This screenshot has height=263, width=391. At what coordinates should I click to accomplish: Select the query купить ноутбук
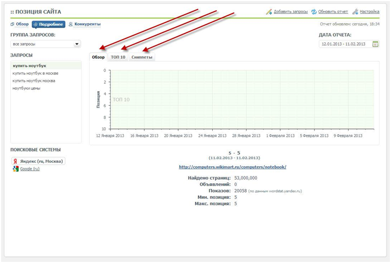(x=46, y=66)
